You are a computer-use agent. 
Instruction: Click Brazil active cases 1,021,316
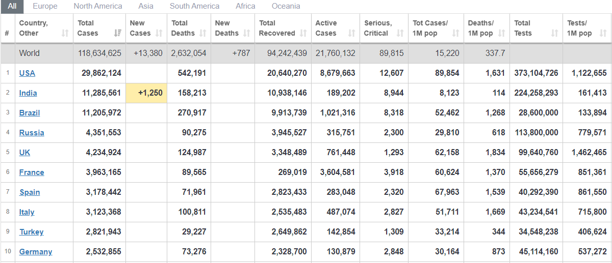click(338, 112)
